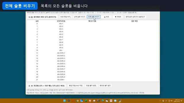Select the row with shortcut Alt+Shift+1

(93, 53)
